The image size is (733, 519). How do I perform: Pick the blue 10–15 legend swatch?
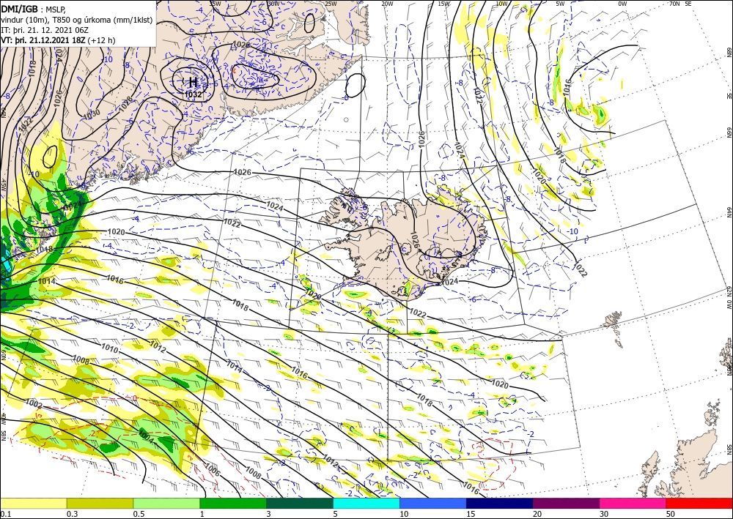point(433,503)
